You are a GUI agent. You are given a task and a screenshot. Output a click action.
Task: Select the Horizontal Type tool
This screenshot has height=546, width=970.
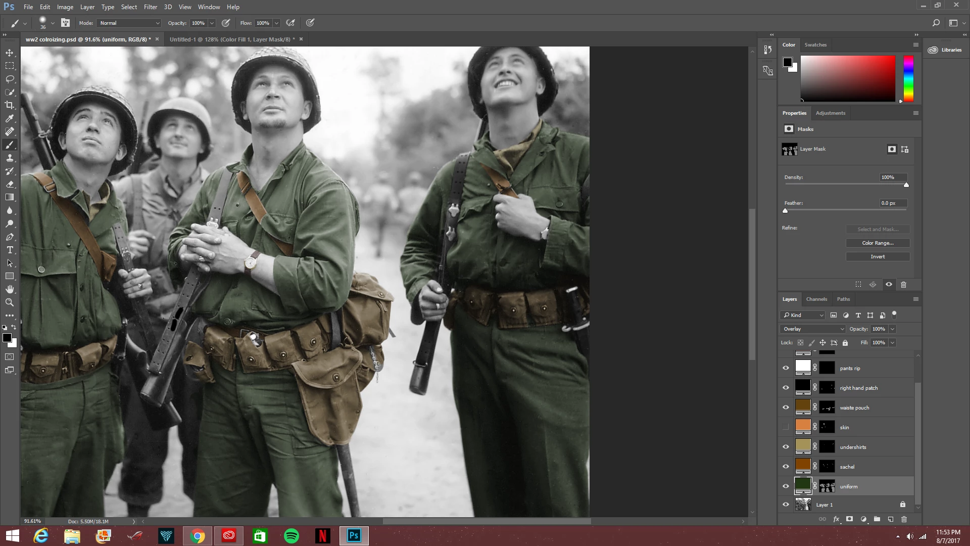[x=10, y=250]
